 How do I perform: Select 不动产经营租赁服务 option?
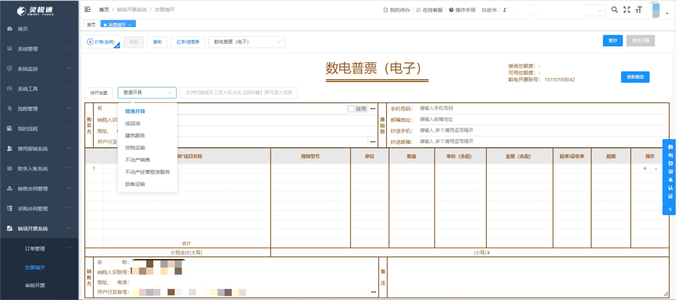click(148, 172)
